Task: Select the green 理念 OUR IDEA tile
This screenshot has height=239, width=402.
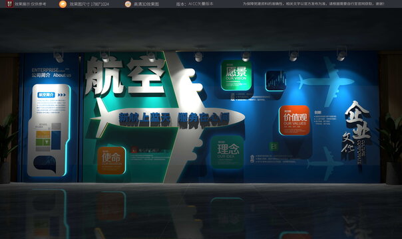Action: [227, 152]
